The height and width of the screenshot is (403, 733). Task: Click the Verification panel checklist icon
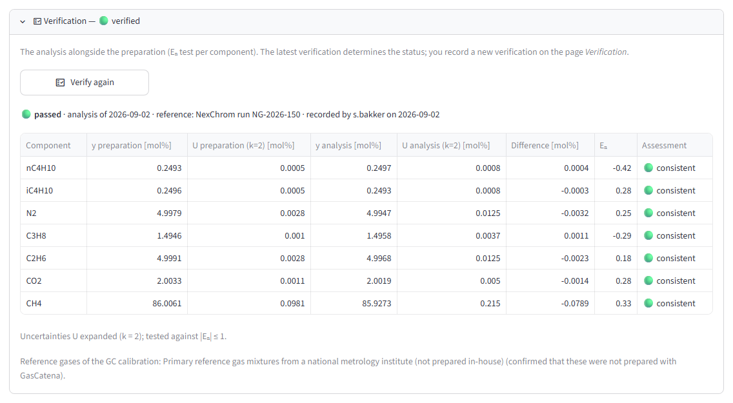click(37, 21)
